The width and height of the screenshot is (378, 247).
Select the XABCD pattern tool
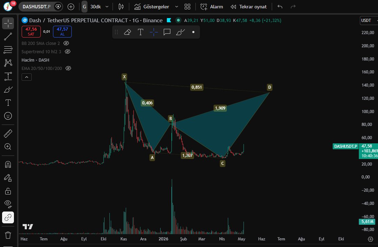tap(8, 63)
